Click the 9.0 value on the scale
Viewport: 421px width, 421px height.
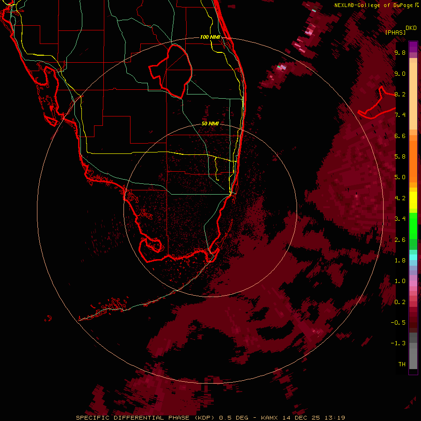tap(400, 73)
